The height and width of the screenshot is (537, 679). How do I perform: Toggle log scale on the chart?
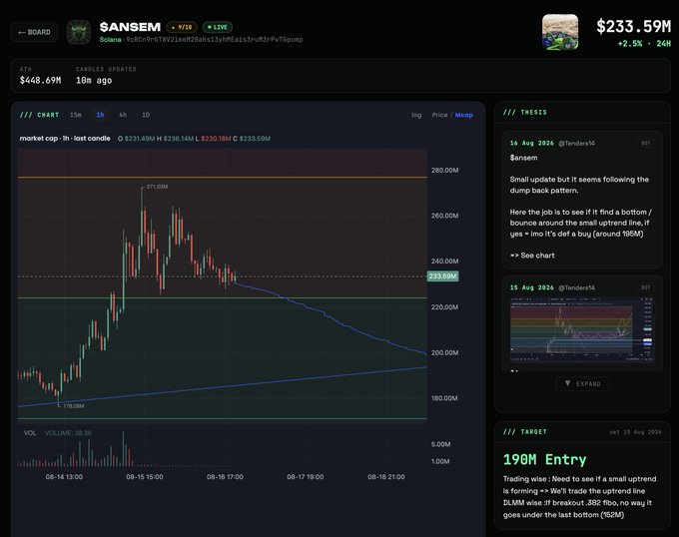416,115
